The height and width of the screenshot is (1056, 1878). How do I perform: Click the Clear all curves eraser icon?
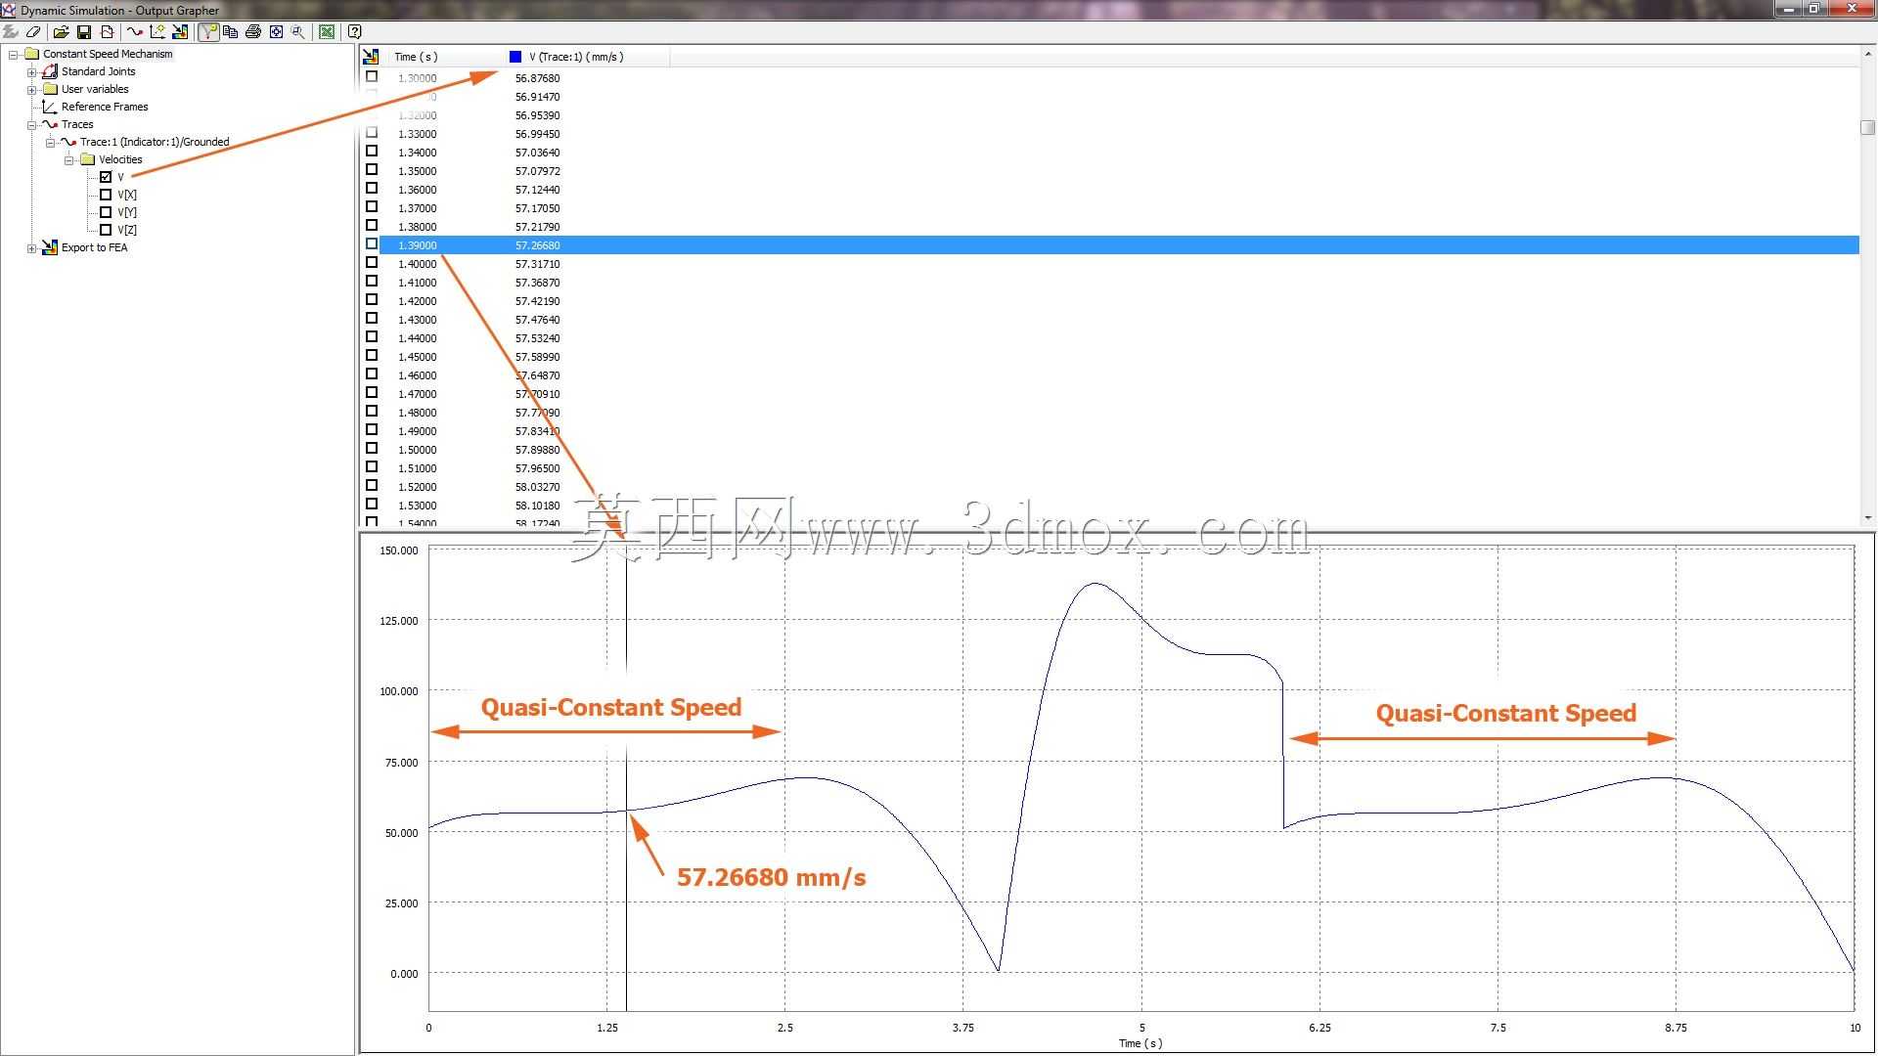point(33,32)
